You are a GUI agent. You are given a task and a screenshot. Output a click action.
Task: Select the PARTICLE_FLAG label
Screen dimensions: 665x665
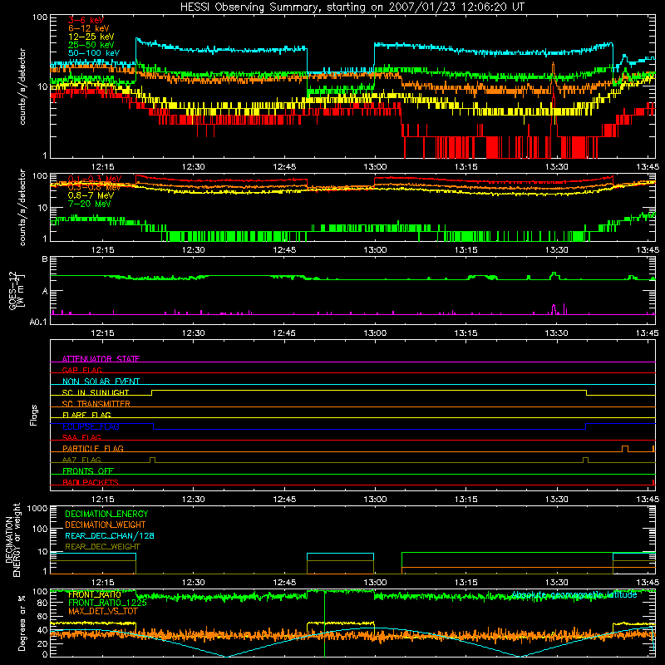(93, 448)
